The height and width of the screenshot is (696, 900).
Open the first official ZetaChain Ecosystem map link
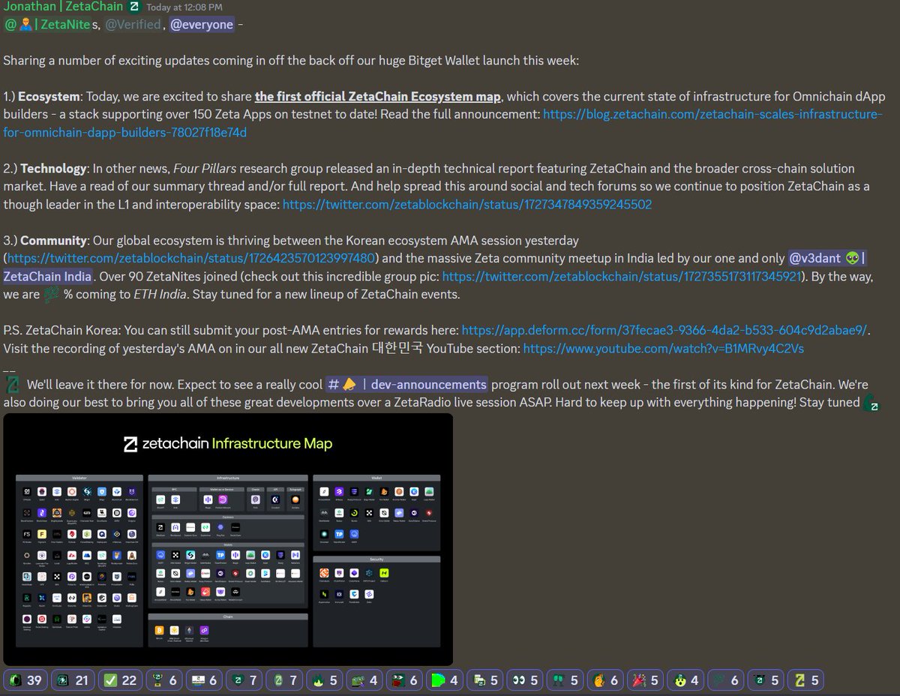pyautogui.click(x=378, y=97)
